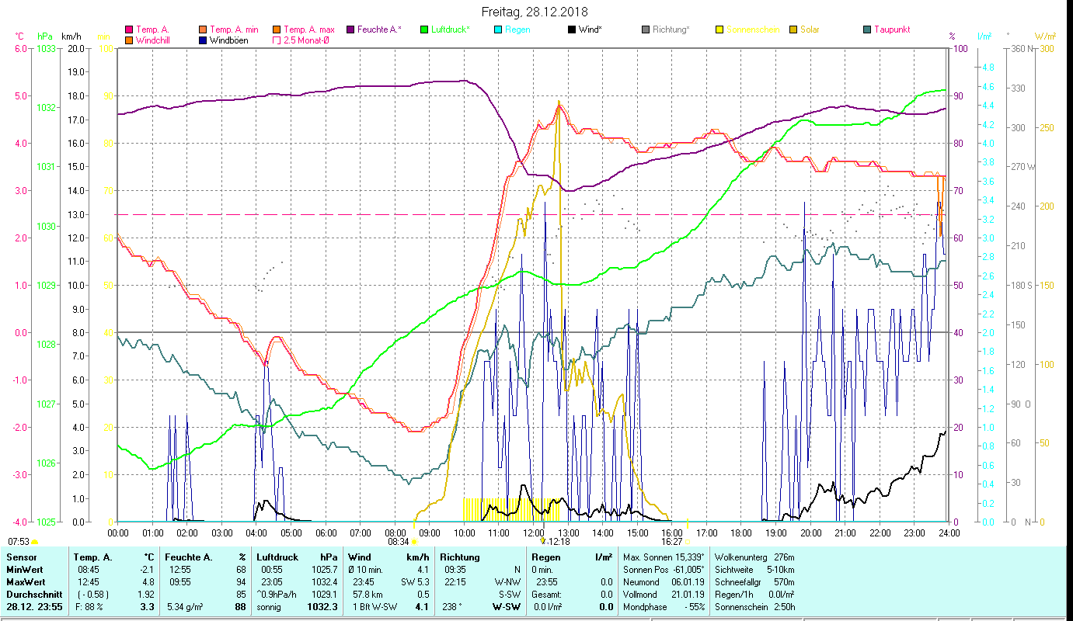Screen dimensions: 1073x621
Task: Click the Solar legend label
Action: [810, 29]
